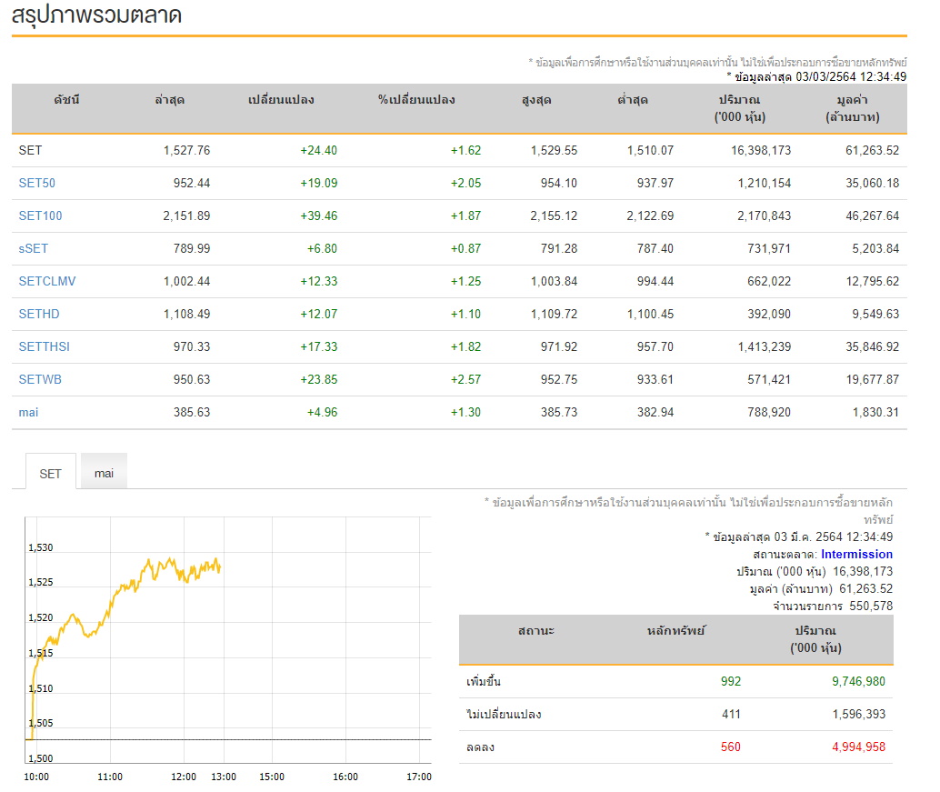This screenshot has height=792, width=940.
Task: Open the SETCLMV index link
Action: pos(46,281)
